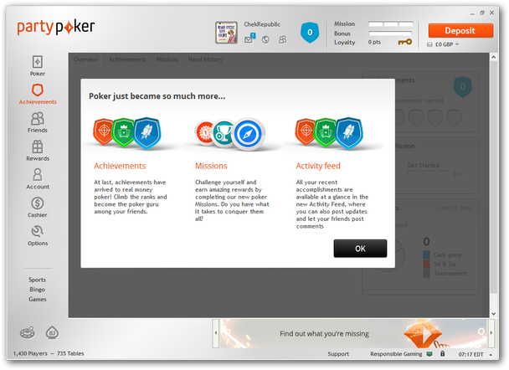Image resolution: width=509 pixels, height=370 pixels.
Task: Click the blue achievement shield badge
Action: tap(310, 33)
